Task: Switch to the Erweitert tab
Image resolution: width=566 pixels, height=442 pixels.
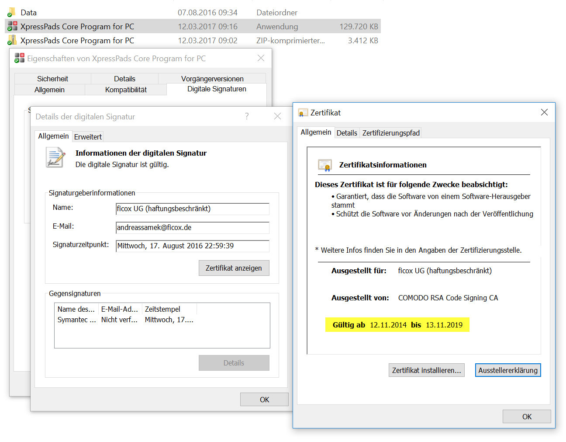Action: [88, 137]
